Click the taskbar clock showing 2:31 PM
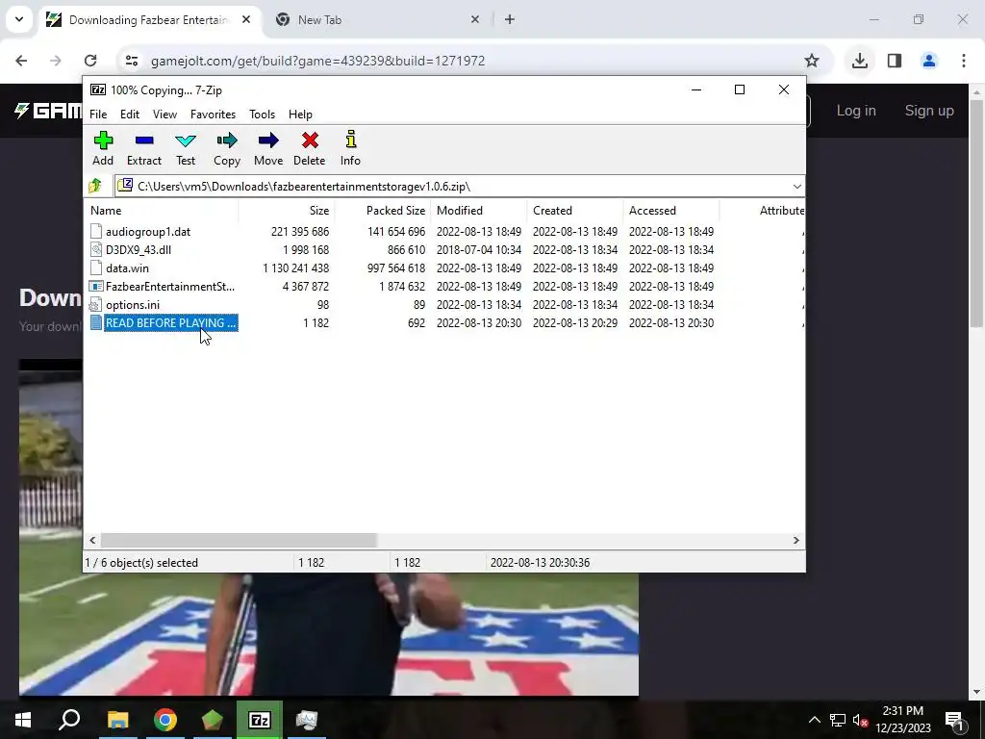 (x=902, y=720)
